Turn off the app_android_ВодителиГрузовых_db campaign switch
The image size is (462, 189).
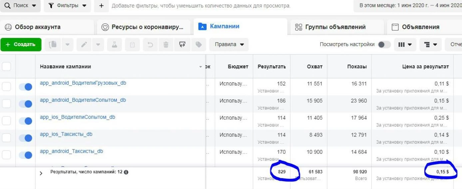click(25, 87)
